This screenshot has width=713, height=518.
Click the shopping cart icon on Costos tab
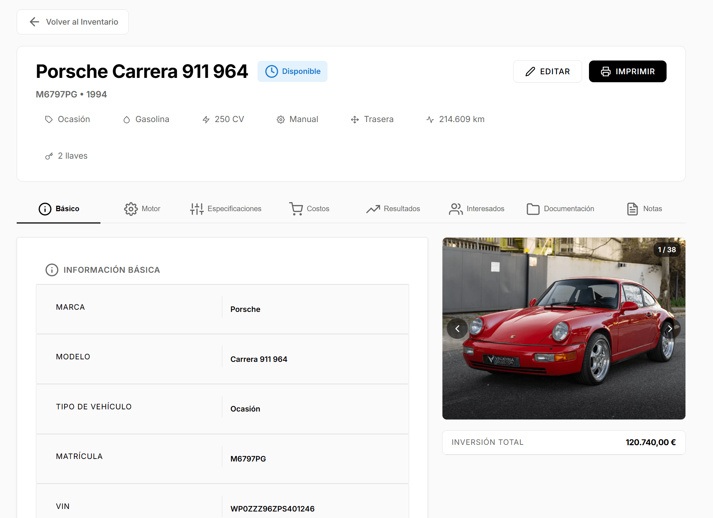click(296, 209)
